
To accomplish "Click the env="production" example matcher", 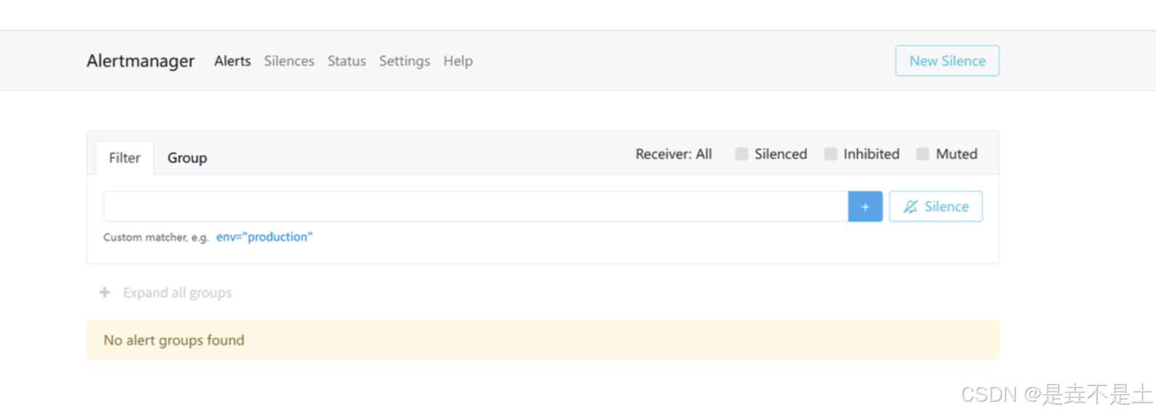I will pyautogui.click(x=264, y=237).
